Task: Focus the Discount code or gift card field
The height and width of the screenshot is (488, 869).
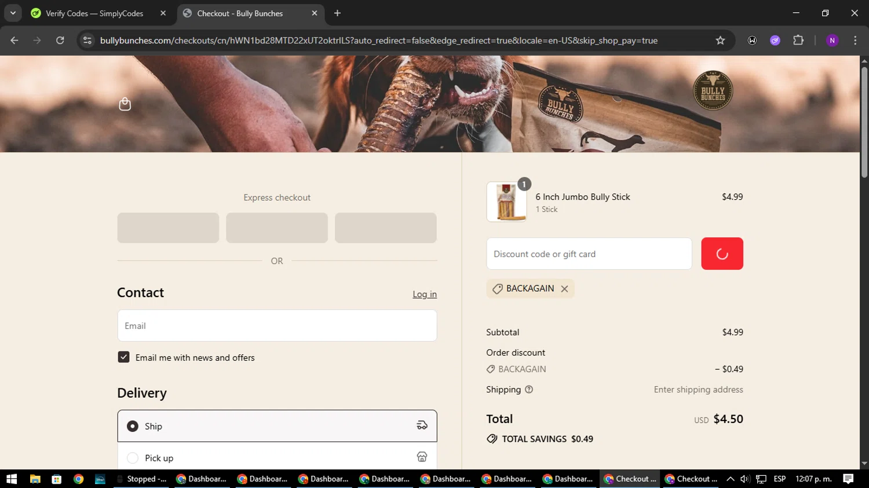Action: point(589,254)
